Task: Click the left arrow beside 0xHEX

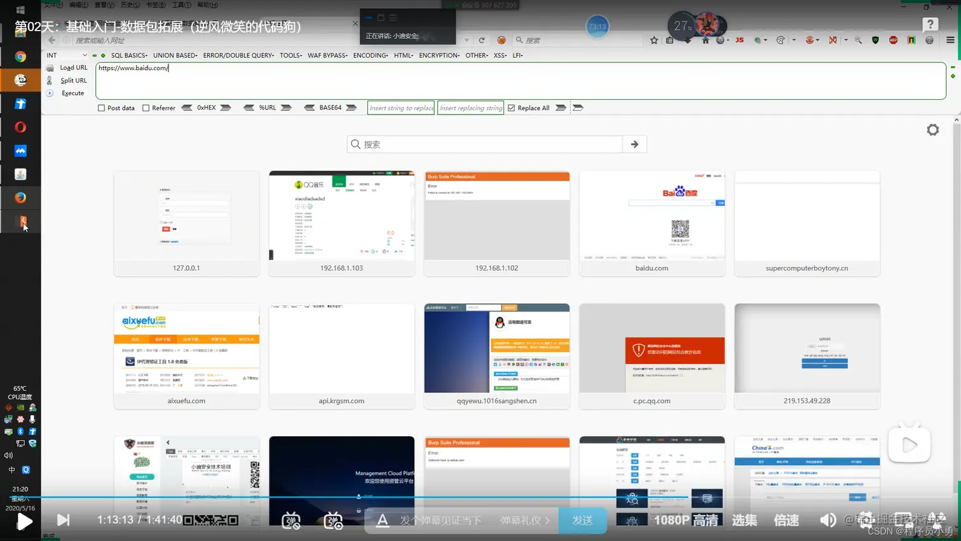Action: 187,108
